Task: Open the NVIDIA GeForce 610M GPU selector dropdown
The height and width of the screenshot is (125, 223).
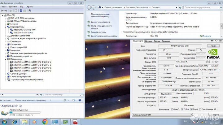Action: point(191,115)
